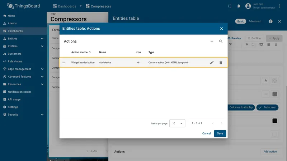
Task: Click 'Widget header button' cell
Action: point(83,62)
